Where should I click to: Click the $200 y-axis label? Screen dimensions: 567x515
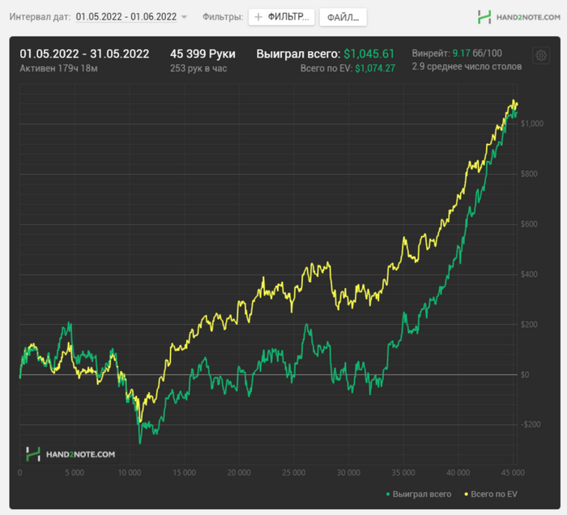(529, 325)
